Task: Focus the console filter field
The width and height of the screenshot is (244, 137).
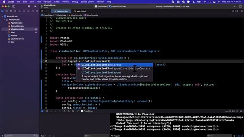Action: pos(219,136)
